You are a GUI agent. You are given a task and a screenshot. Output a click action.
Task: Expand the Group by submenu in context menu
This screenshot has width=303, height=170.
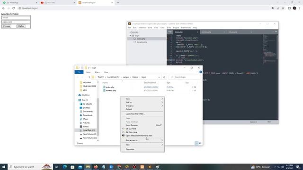coord(143,106)
